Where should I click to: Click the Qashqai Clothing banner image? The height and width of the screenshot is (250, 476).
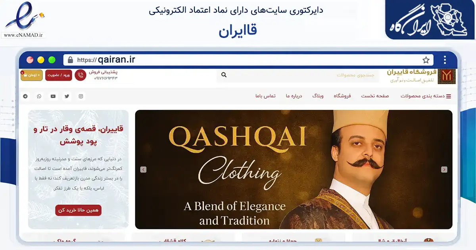(x=294, y=169)
